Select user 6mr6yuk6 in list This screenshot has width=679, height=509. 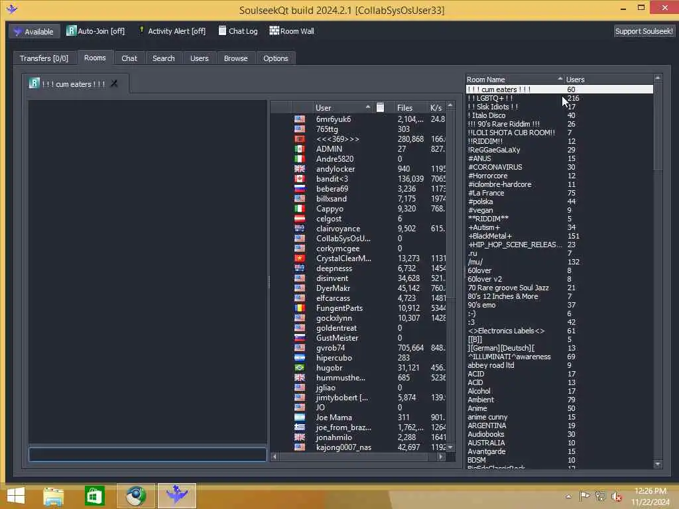pyautogui.click(x=333, y=119)
